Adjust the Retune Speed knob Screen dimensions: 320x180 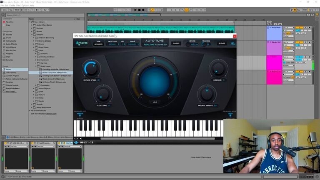[x=91, y=69]
